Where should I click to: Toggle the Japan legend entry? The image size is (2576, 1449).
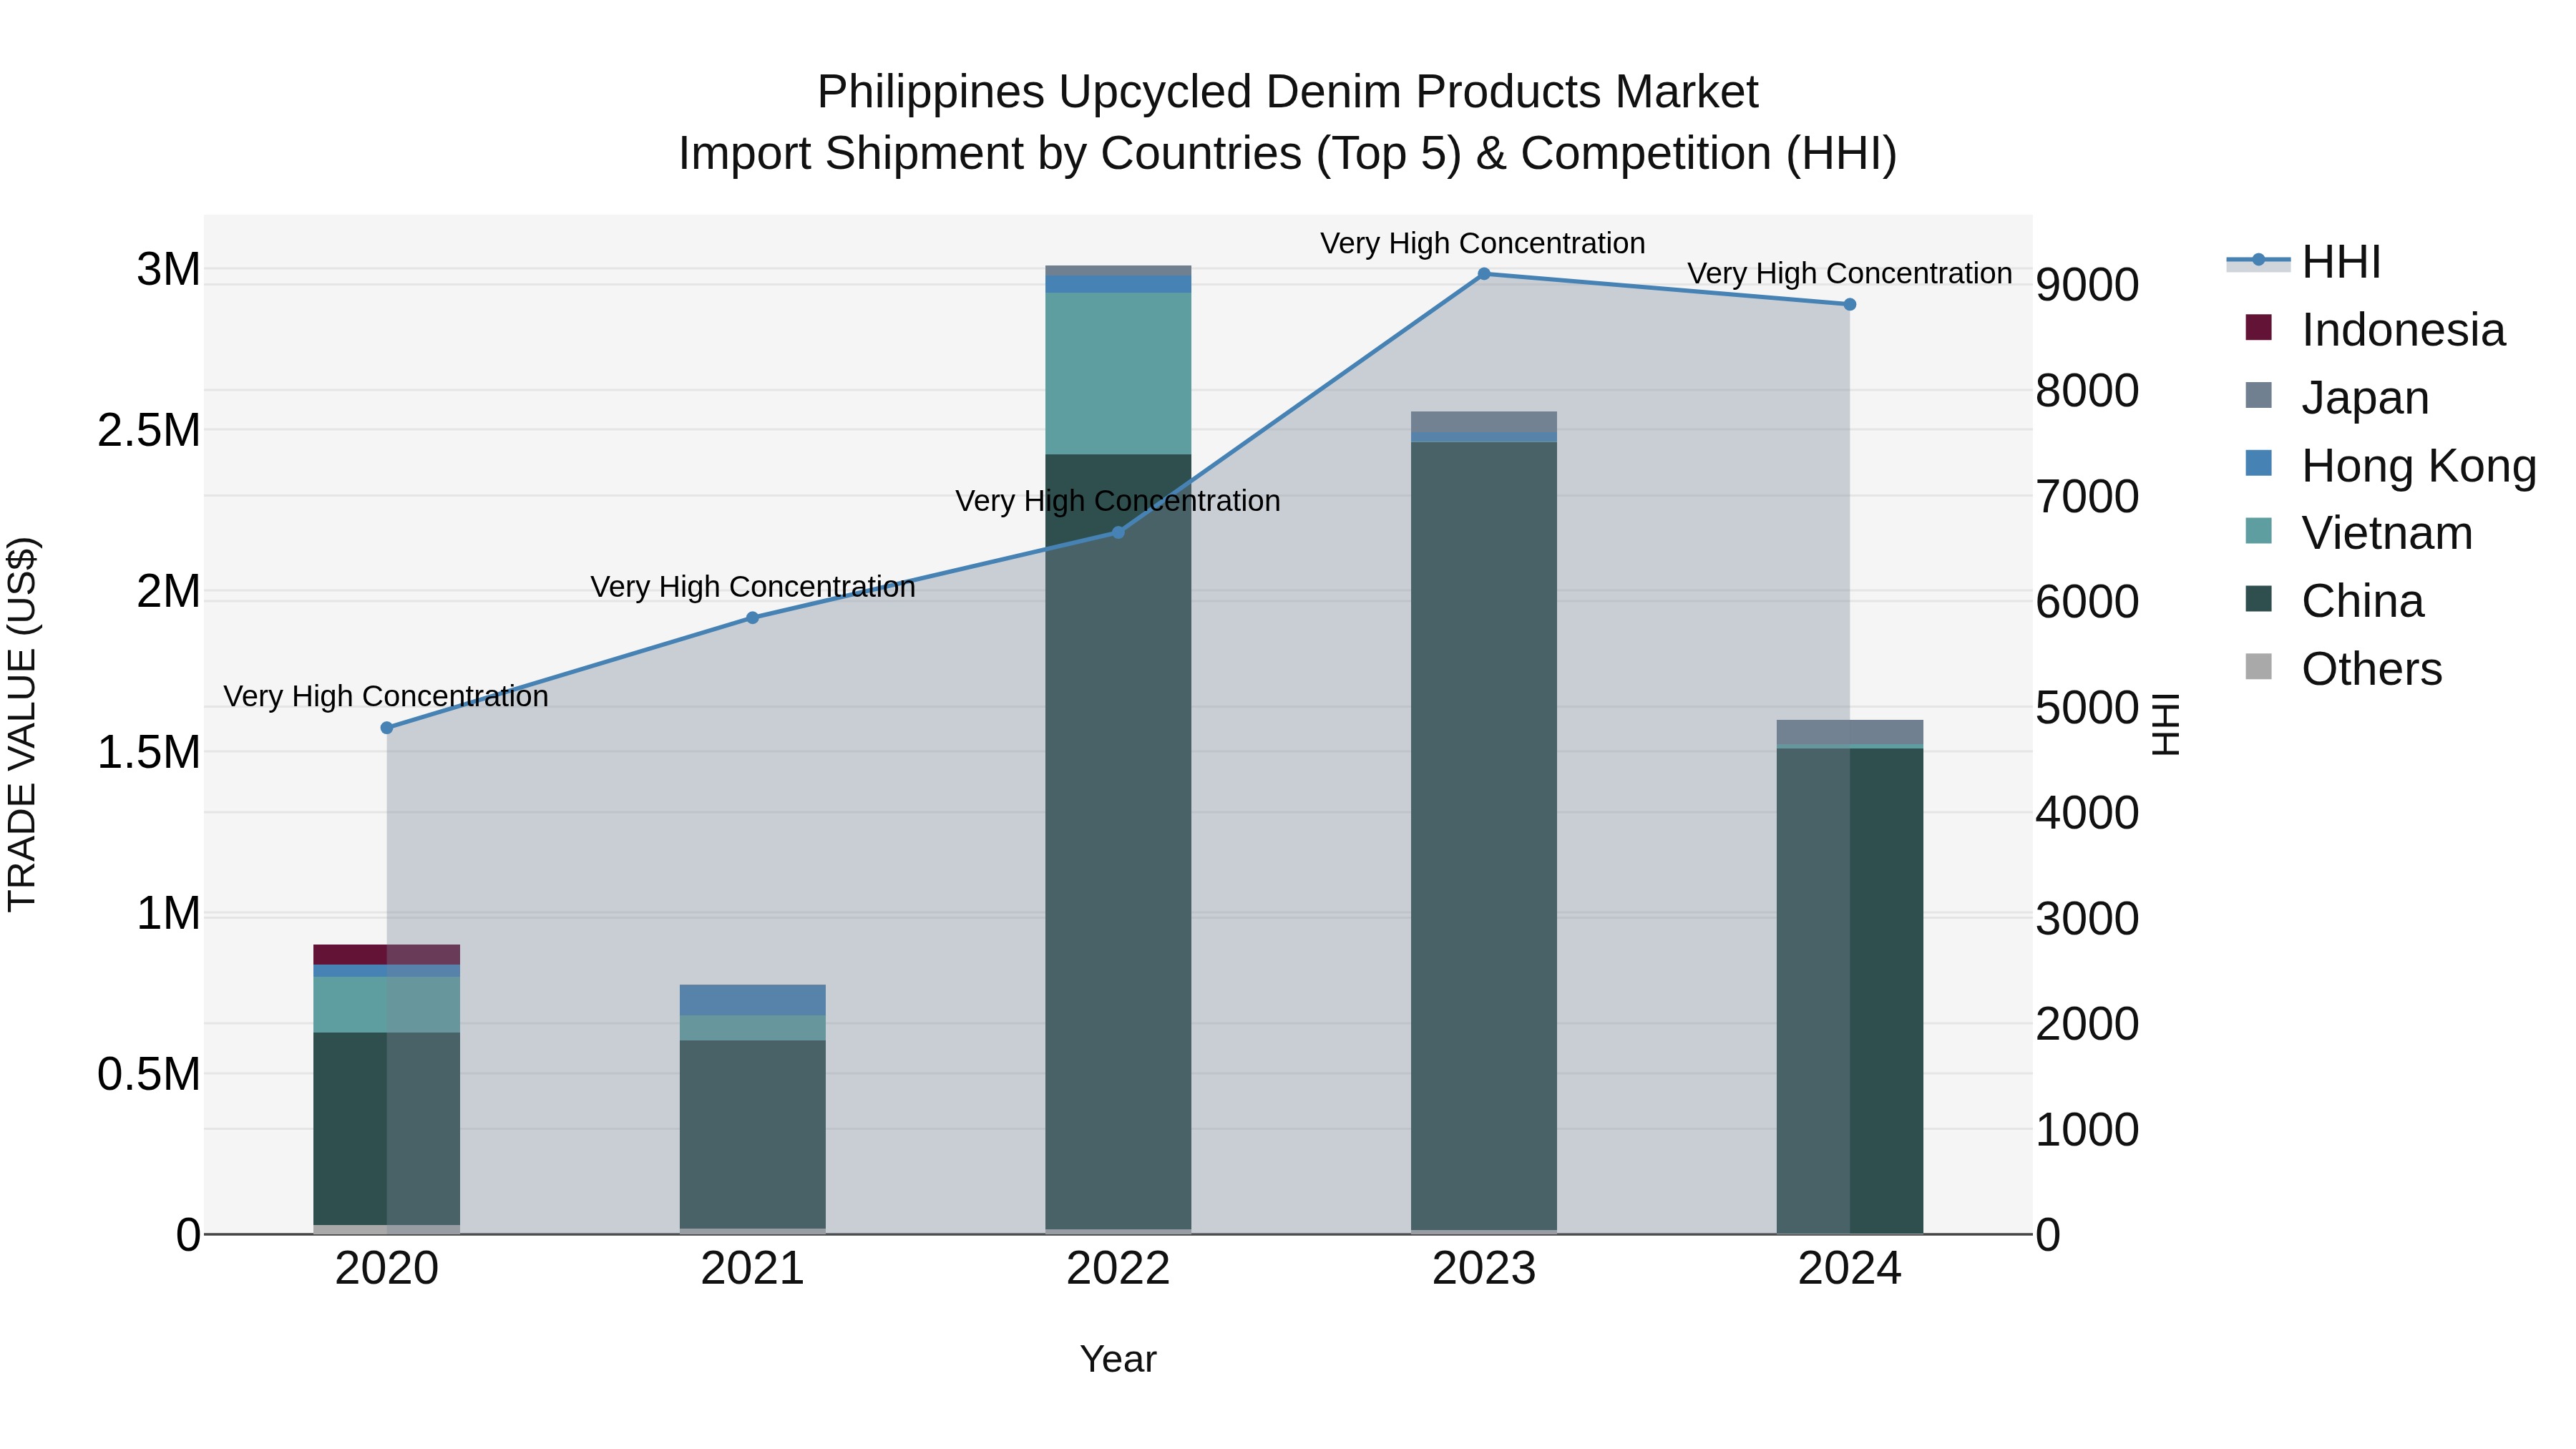click(x=2336, y=397)
